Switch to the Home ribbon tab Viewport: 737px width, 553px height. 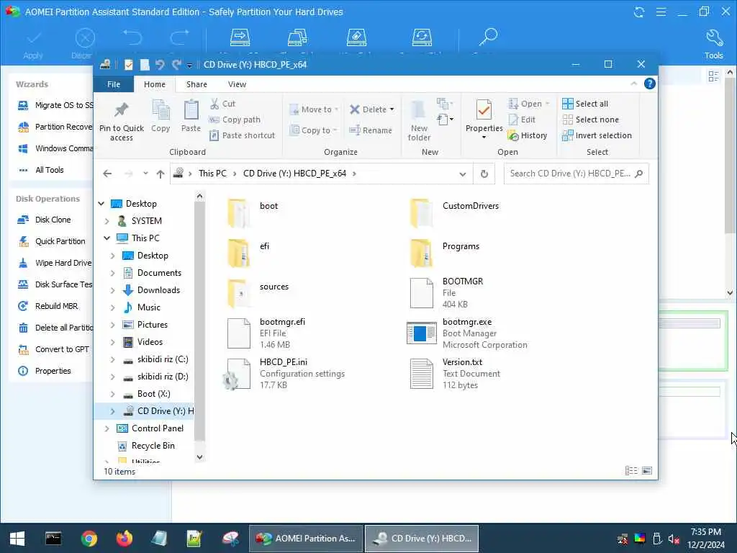click(x=155, y=84)
